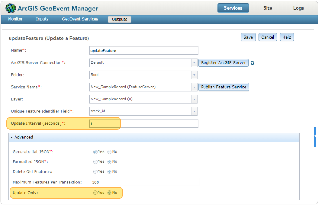This screenshot has width=319, height=205.
Task: Select No for Formatted JSON
Action: pyautogui.click(x=109, y=162)
